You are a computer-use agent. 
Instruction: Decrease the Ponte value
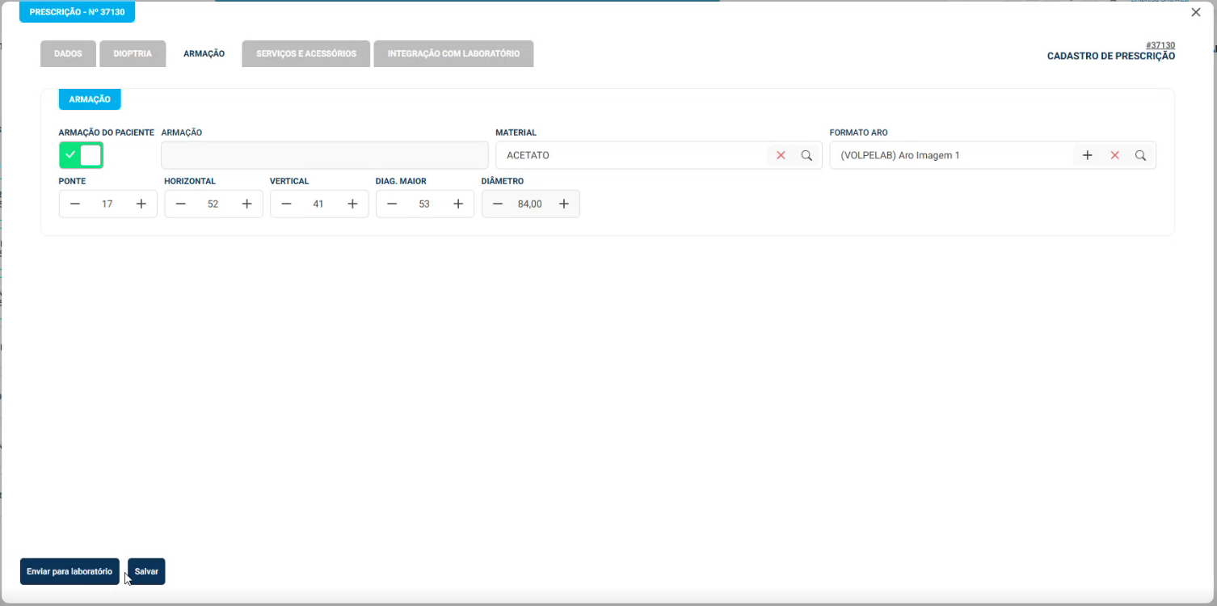[x=75, y=204]
